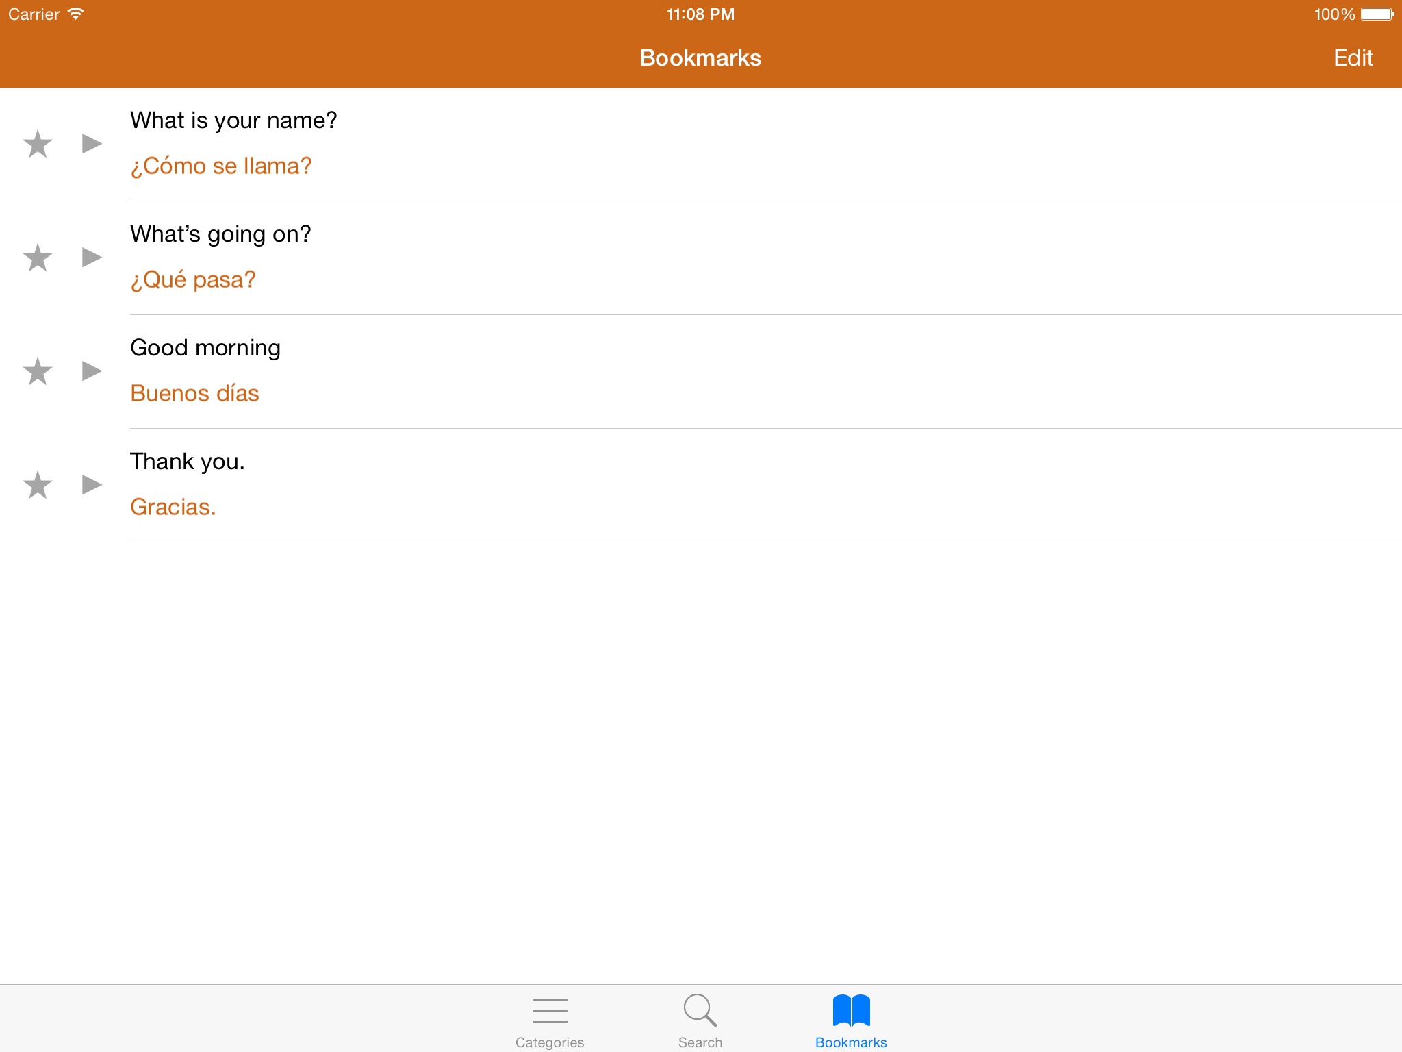Tap the battery icon in status bar
This screenshot has width=1402, height=1052.
pyautogui.click(x=1377, y=14)
